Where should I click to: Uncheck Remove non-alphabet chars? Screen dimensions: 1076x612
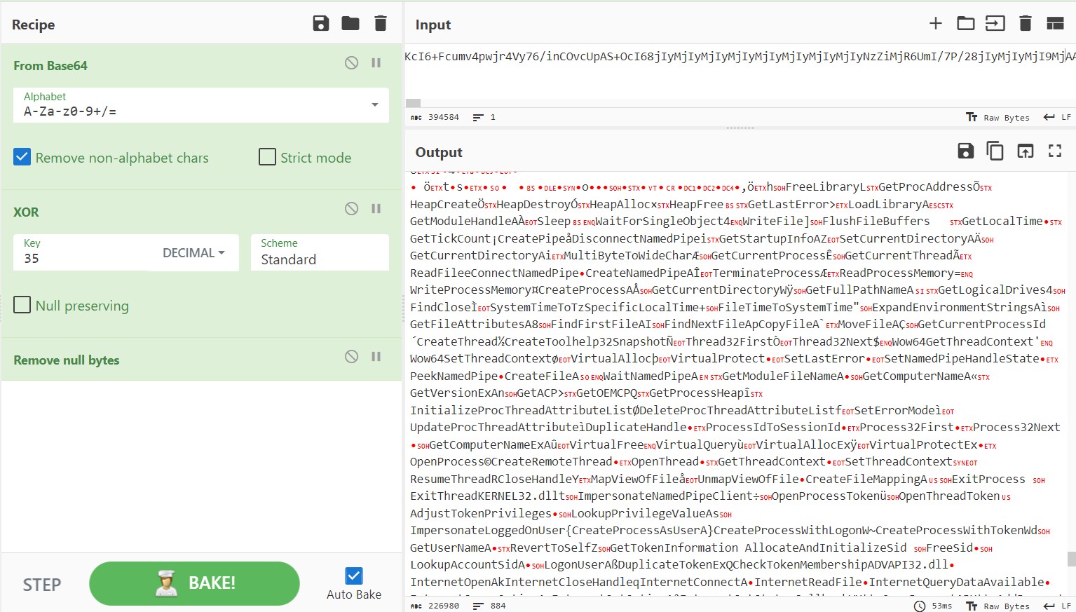pyautogui.click(x=22, y=157)
